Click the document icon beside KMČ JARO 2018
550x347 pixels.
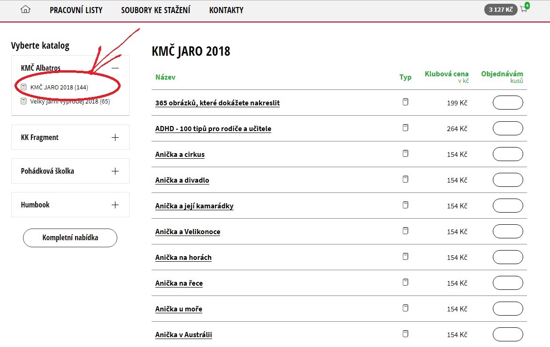tap(23, 87)
